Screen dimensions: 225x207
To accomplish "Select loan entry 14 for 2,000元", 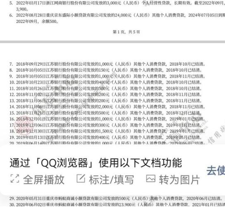I will coord(108,107).
